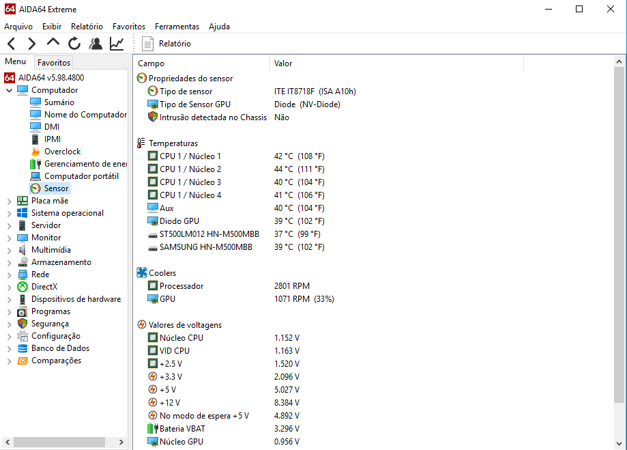Screen dimensions: 627x450
Task: Click the Sensor gauge icon in tree
Action: point(35,188)
